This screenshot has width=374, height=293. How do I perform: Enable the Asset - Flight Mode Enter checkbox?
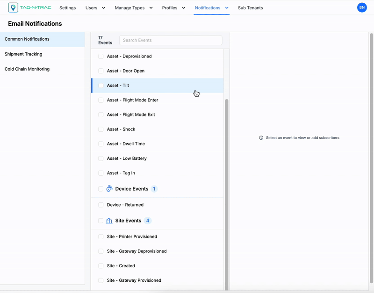(x=101, y=100)
